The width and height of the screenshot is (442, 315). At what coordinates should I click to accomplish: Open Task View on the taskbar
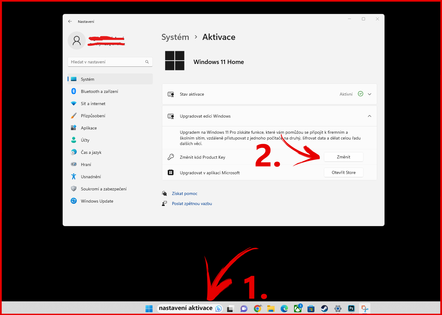coord(230,309)
